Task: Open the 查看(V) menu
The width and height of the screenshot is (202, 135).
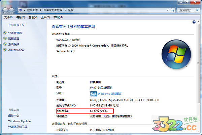Action: coord(33,17)
